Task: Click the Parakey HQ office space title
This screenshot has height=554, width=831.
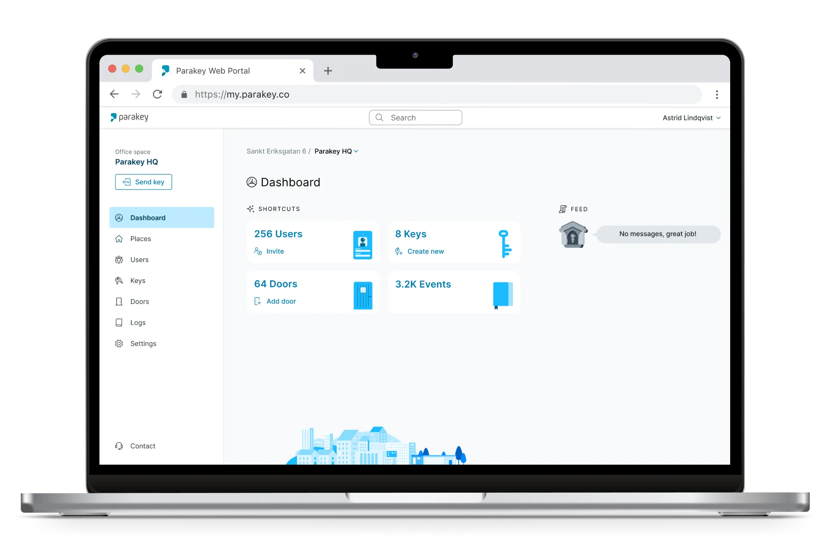Action: [x=136, y=162]
